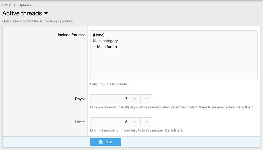Focus the Days number input field

click(x=110, y=99)
